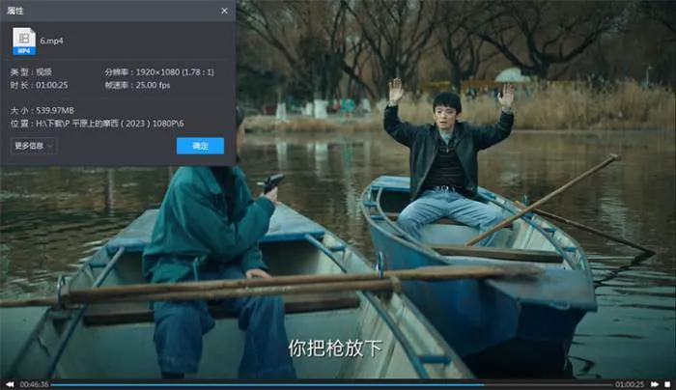Viewport: 676px width, 390px height.
Task: Click the MP4 file type icon
Action: [x=24, y=41]
